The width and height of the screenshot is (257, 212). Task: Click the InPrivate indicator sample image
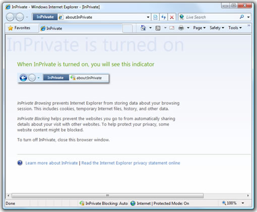point(63,78)
